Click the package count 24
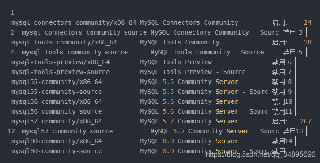The width and height of the screenshot is (320, 163). (307, 22)
